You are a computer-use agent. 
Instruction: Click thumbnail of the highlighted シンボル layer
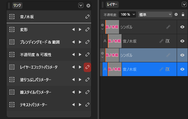tap(112, 55)
